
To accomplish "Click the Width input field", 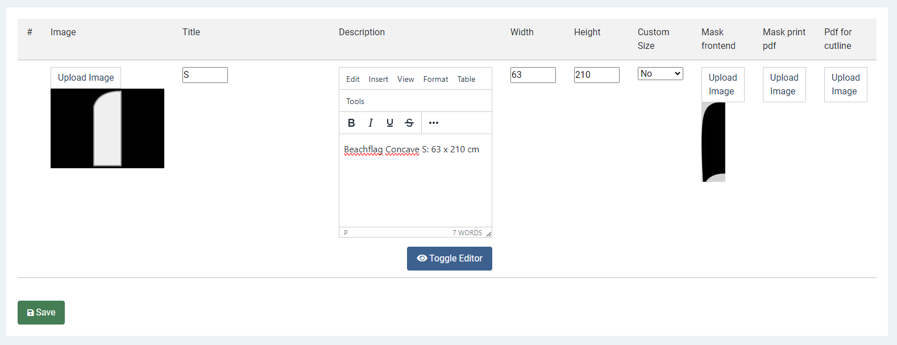I will click(x=533, y=75).
